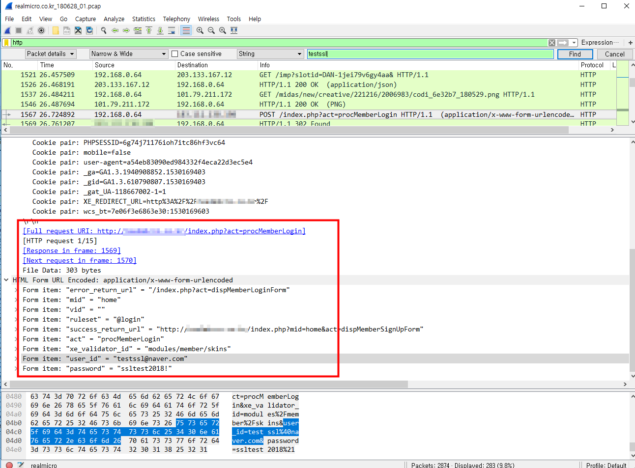
Task: Click the stop capture icon
Action: 19,30
